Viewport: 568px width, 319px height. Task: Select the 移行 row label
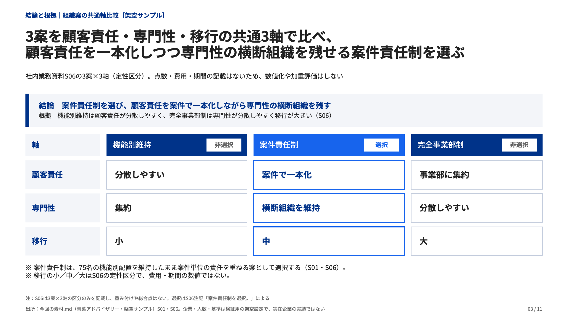[63, 241]
